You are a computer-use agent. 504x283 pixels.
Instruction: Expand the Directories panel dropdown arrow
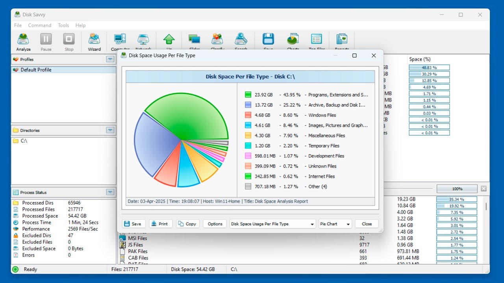coord(110,130)
